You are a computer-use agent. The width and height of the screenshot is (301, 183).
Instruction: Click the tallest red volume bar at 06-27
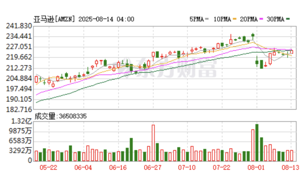click(x=153, y=143)
